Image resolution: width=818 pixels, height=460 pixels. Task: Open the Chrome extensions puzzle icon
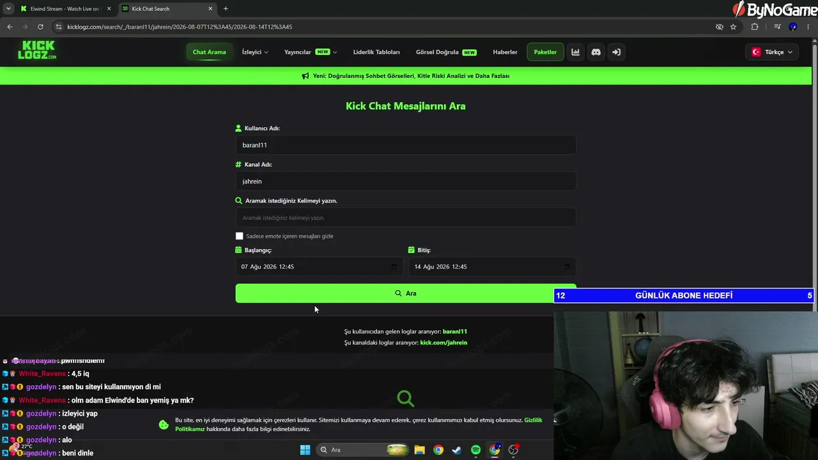(755, 27)
